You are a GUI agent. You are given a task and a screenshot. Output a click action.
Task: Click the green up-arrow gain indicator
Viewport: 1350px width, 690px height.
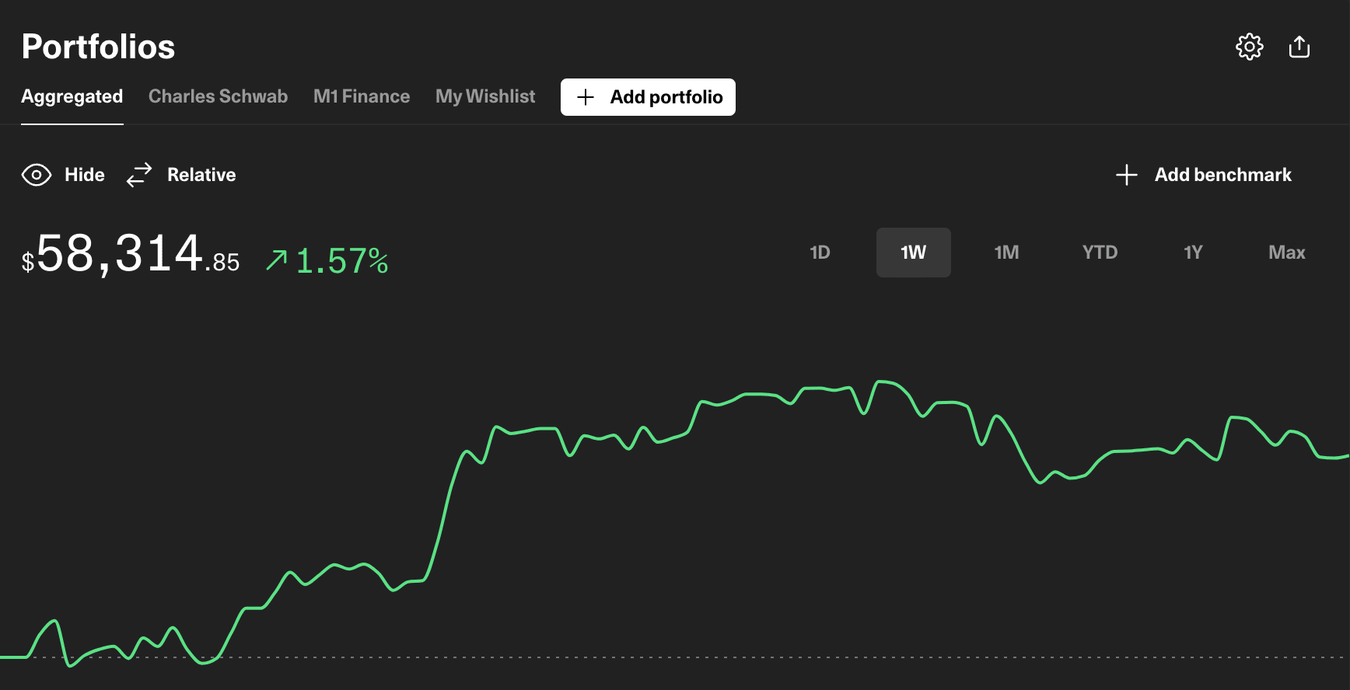[x=276, y=260]
